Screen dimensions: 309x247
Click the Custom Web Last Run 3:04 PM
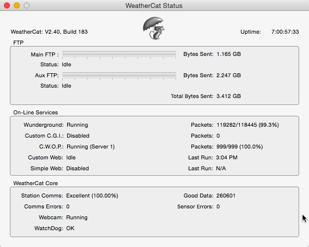tap(226, 157)
